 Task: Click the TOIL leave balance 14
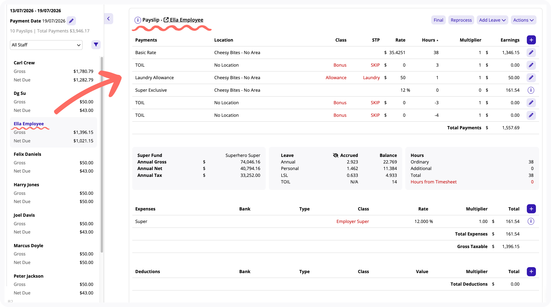point(394,182)
